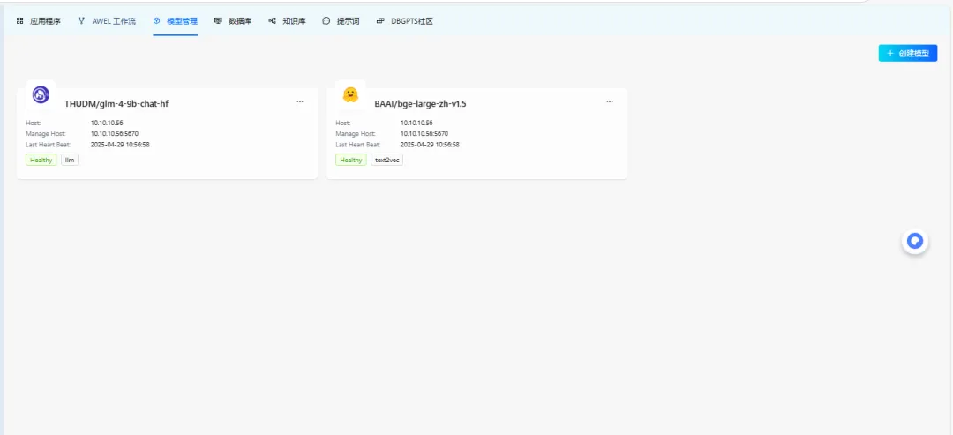The height and width of the screenshot is (435, 953).
Task: Open the 应用程序 tab
Action: tap(39, 20)
